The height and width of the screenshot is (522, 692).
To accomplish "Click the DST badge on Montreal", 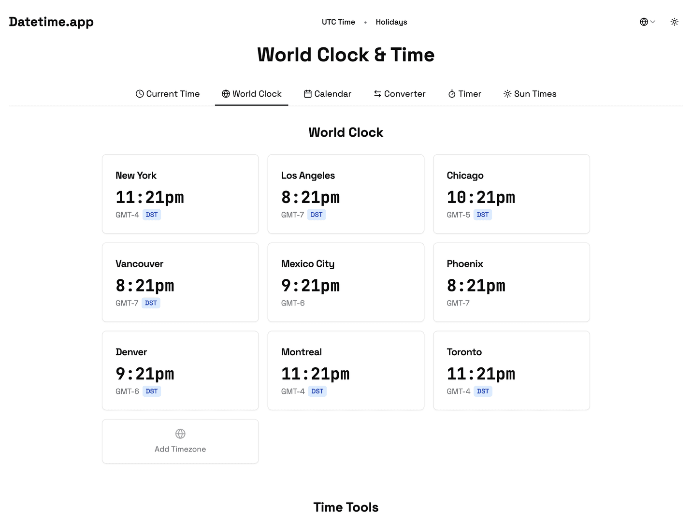I will click(317, 391).
